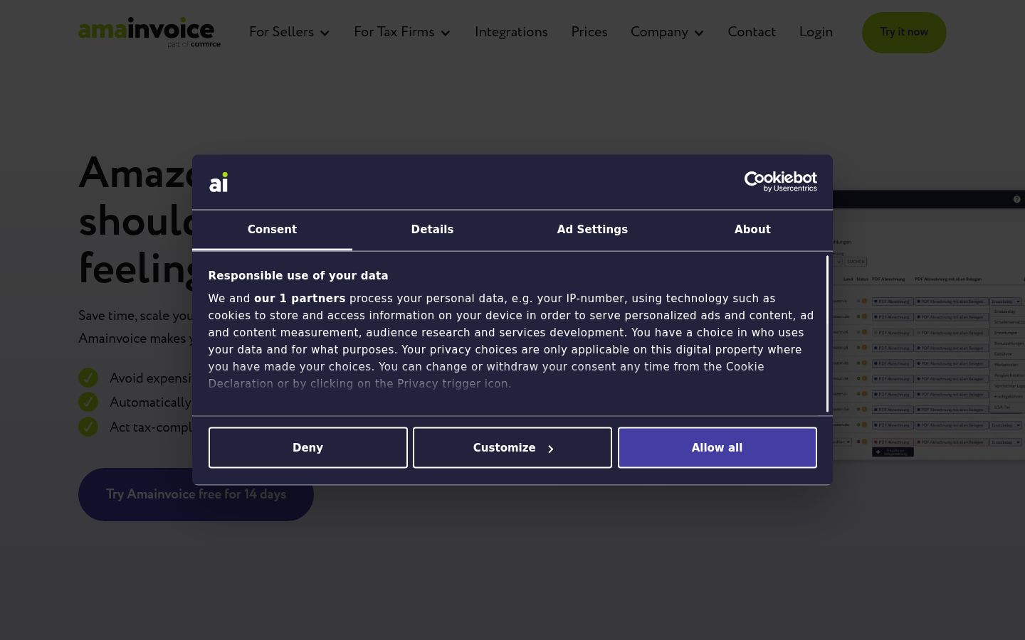Click the ai logo in consent dialog

219,183
